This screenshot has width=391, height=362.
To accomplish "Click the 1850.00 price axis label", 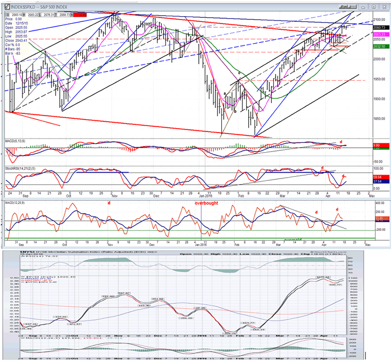I will click(379, 118).
